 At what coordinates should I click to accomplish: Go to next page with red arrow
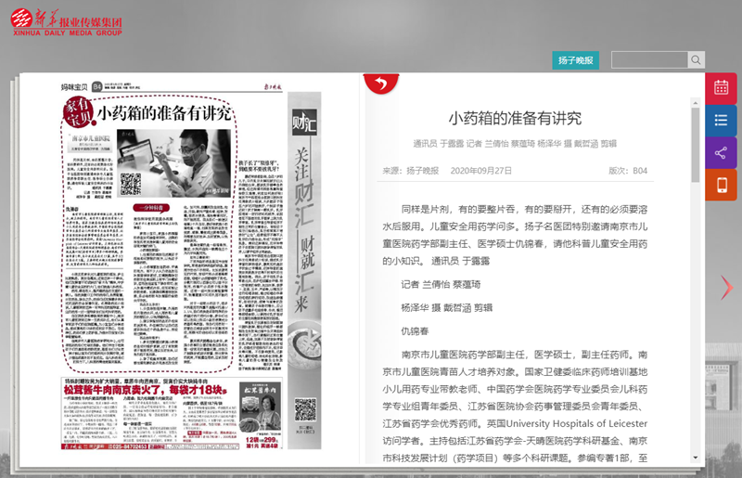tap(727, 288)
